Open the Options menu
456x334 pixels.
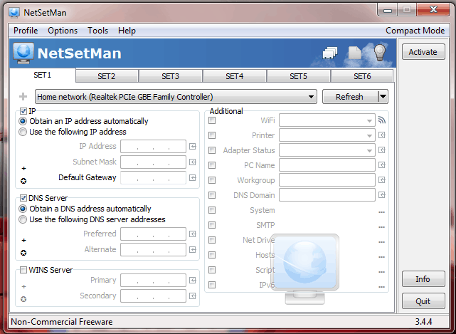pyautogui.click(x=63, y=31)
